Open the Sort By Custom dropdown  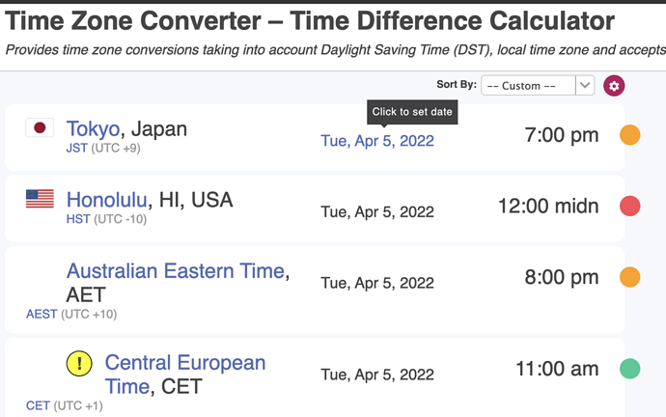pos(538,85)
